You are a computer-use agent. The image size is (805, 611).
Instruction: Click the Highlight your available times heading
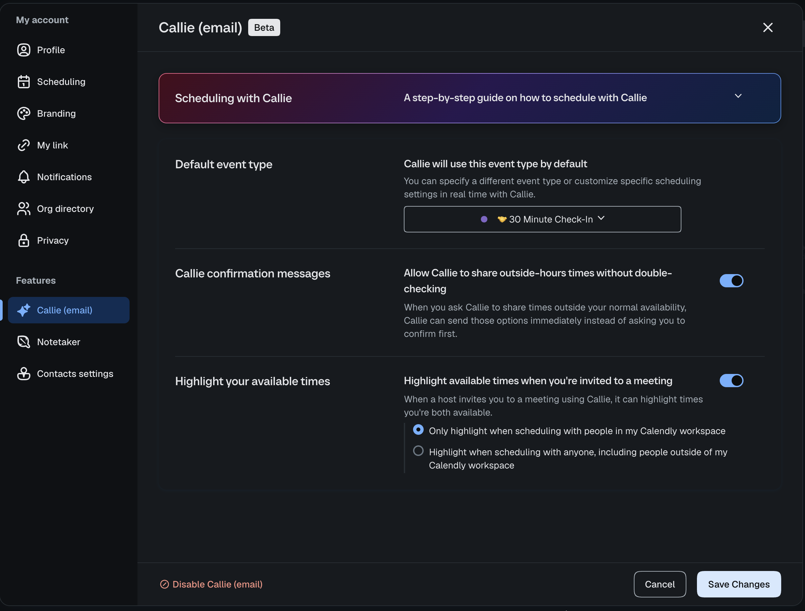(x=252, y=381)
